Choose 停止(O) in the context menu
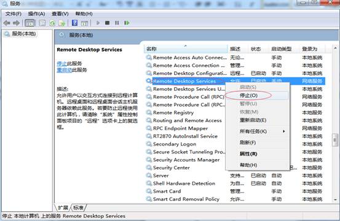The height and width of the screenshot is (221, 340). click(x=257, y=95)
